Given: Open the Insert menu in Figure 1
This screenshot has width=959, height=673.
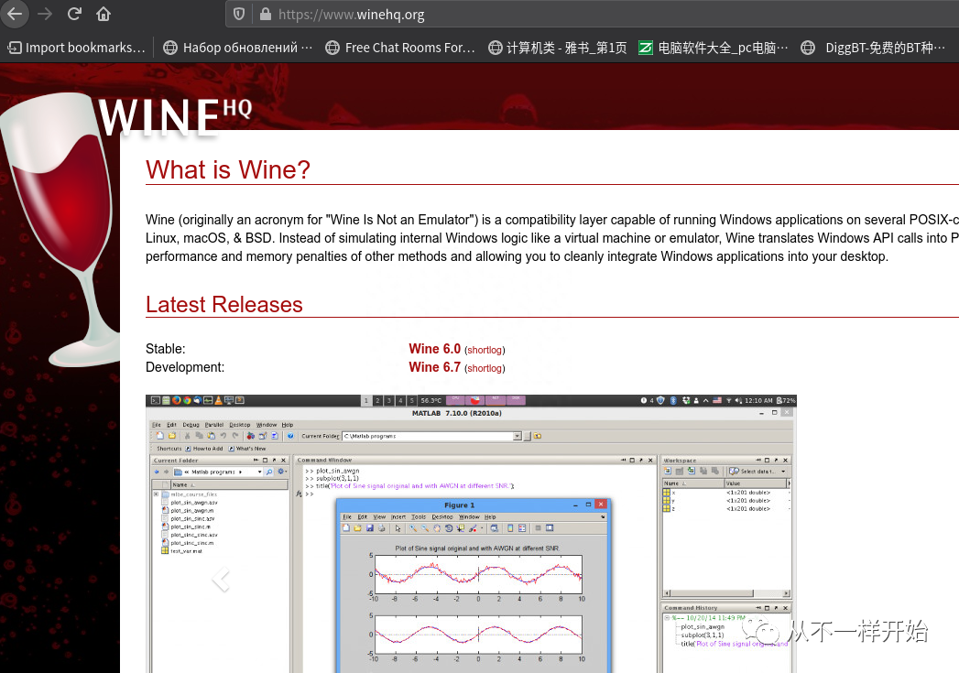Looking at the screenshot, I should (398, 516).
